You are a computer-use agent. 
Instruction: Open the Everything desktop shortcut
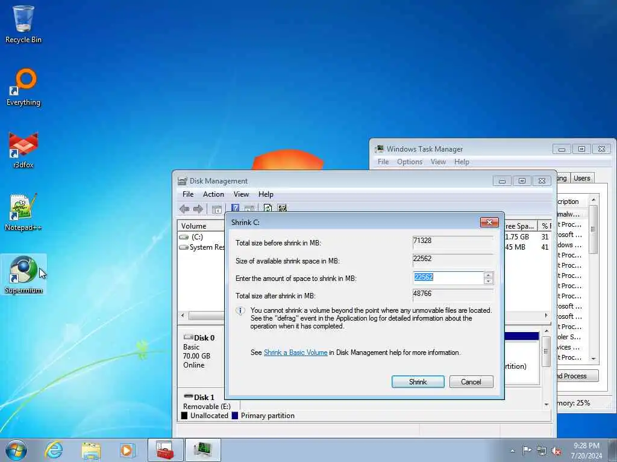[x=23, y=87]
